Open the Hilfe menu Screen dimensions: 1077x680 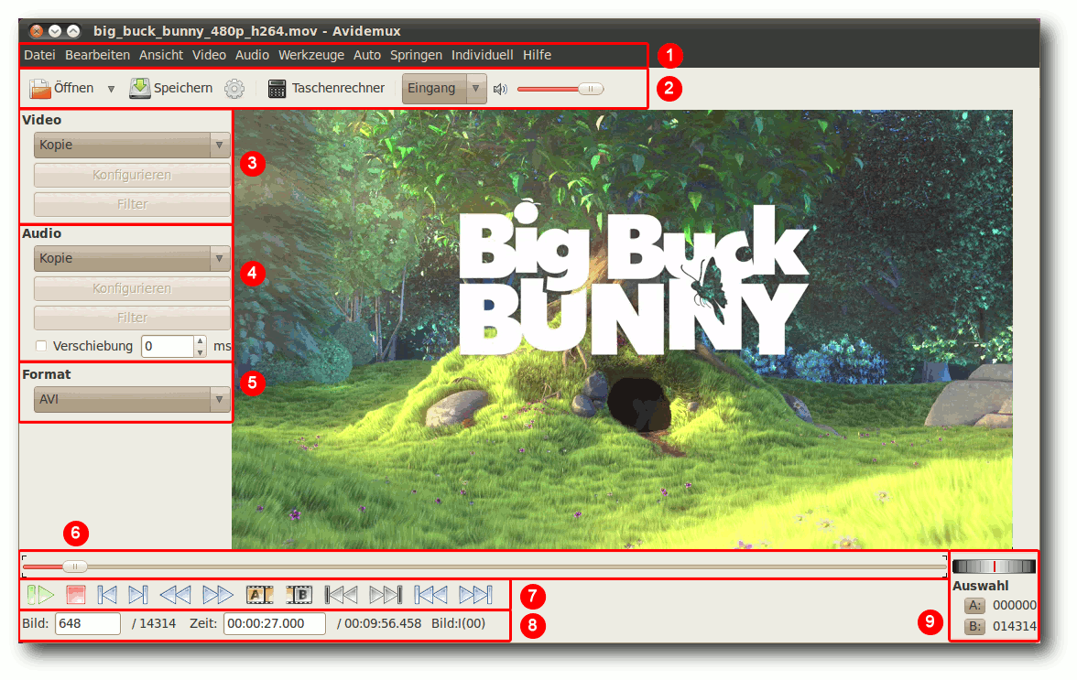(537, 55)
